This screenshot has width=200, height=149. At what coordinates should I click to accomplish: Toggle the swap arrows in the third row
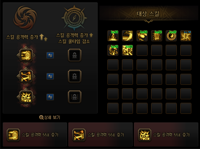pyautogui.click(x=50, y=97)
